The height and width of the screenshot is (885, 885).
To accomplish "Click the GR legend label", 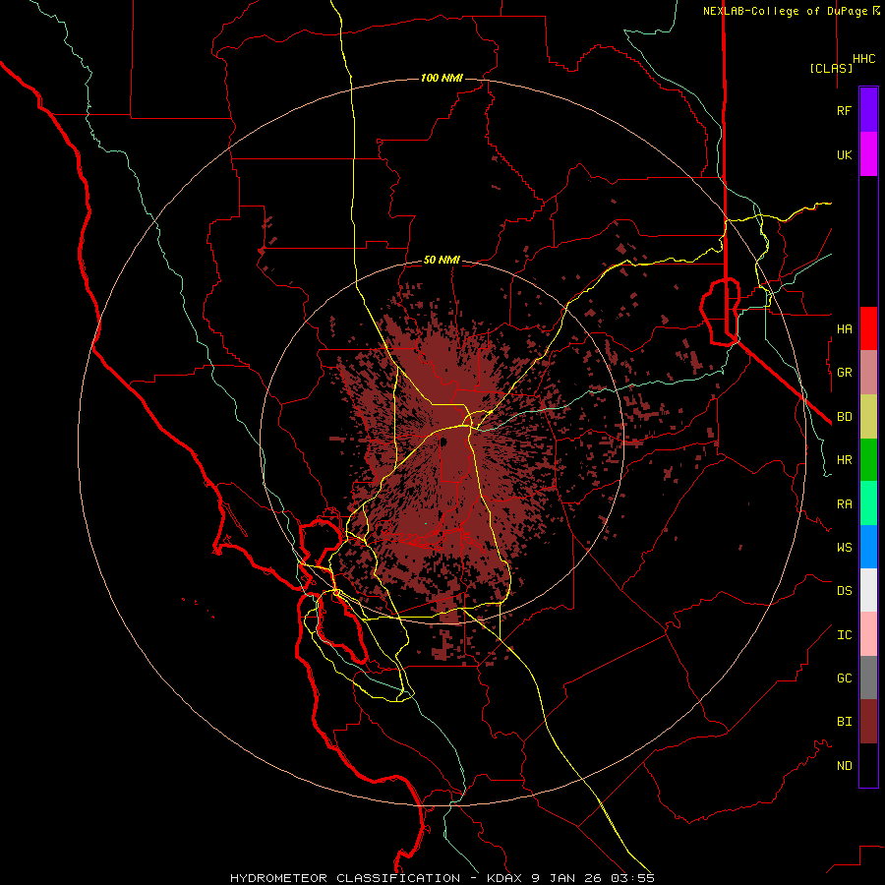I will tap(845, 373).
